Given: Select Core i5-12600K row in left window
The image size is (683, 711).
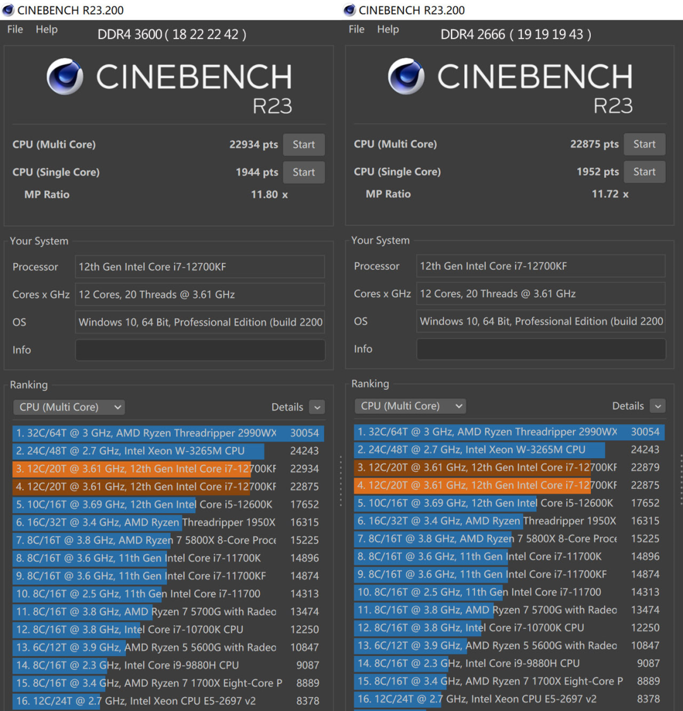Looking at the screenshot, I should [168, 504].
